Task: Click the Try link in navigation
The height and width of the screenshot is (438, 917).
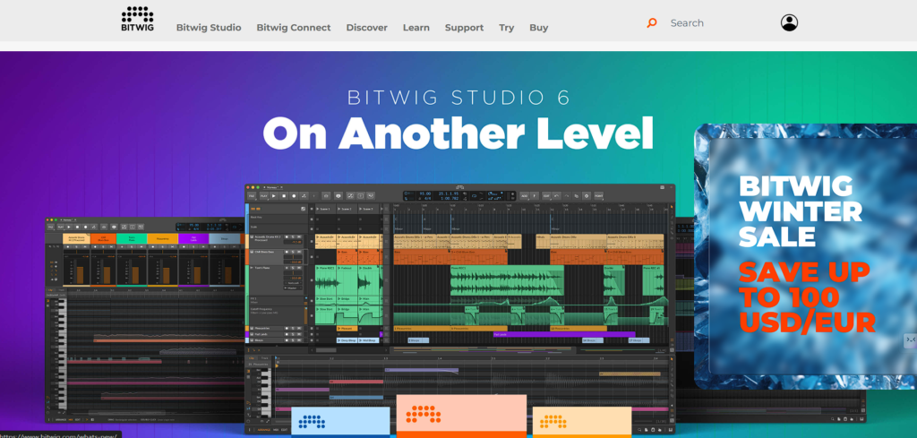Action: [507, 28]
